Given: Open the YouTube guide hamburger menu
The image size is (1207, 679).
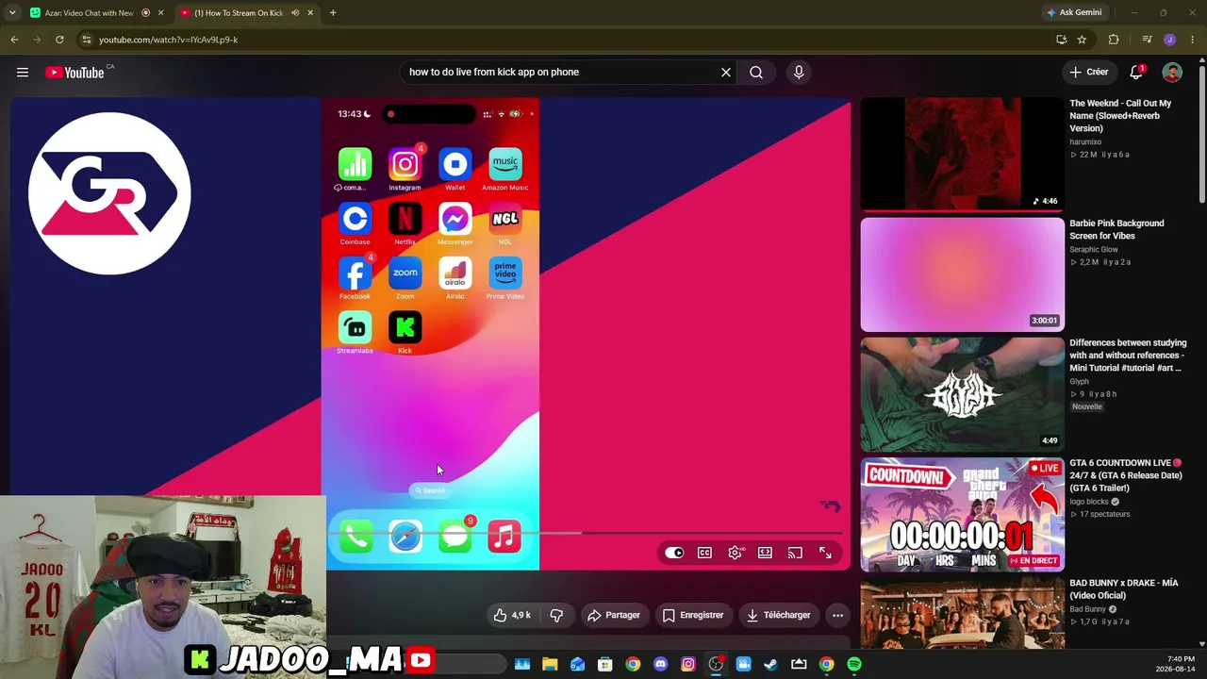Looking at the screenshot, I should [23, 73].
